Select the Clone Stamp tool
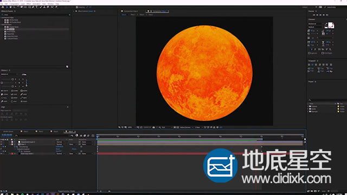 pyautogui.click(x=44, y=7)
